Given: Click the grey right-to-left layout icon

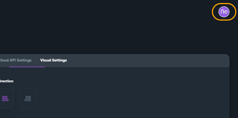Looking at the screenshot, I should click(x=28, y=98).
